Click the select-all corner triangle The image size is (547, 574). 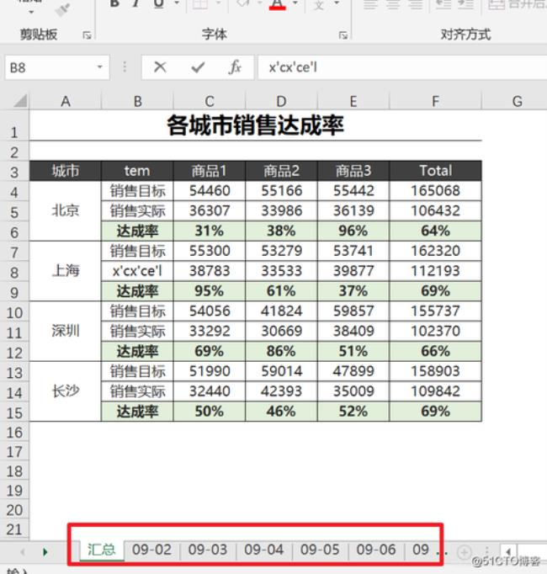20,101
